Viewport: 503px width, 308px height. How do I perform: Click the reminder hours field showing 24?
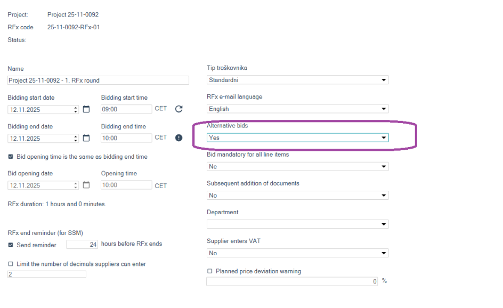coord(82,245)
